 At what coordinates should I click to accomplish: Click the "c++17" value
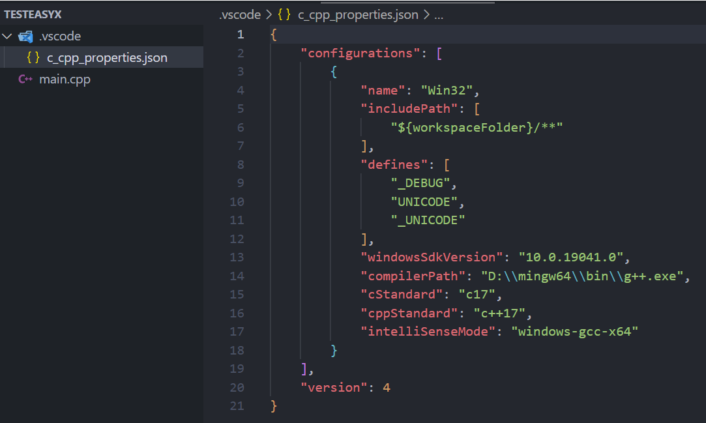click(x=499, y=314)
